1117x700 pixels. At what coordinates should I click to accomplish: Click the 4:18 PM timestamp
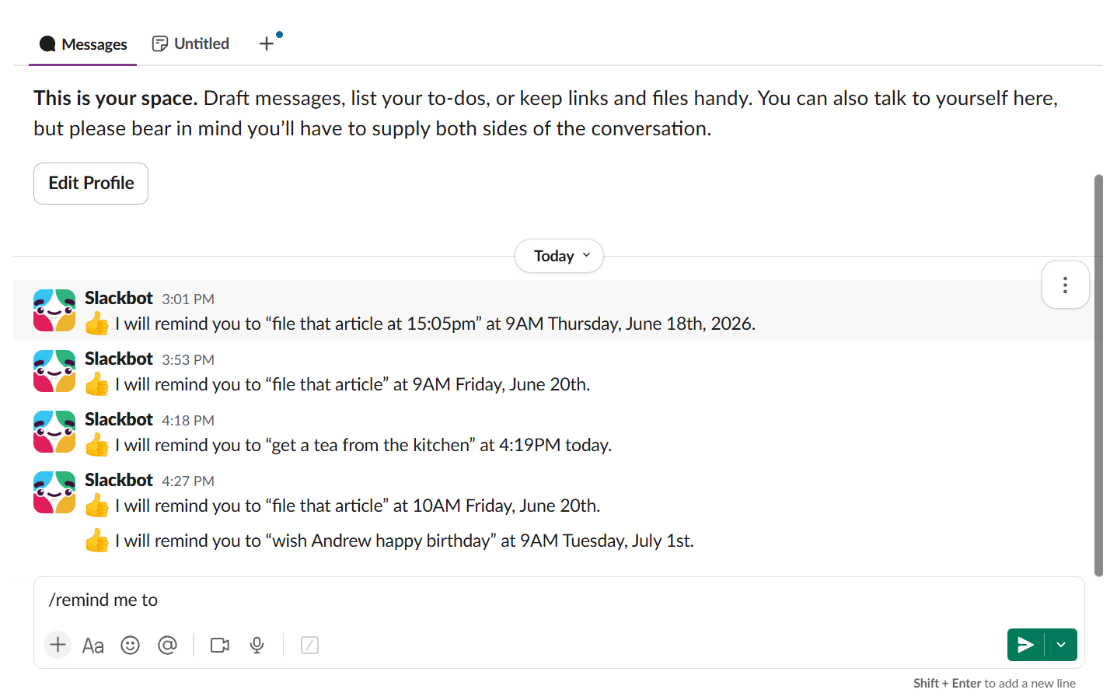pyautogui.click(x=188, y=421)
